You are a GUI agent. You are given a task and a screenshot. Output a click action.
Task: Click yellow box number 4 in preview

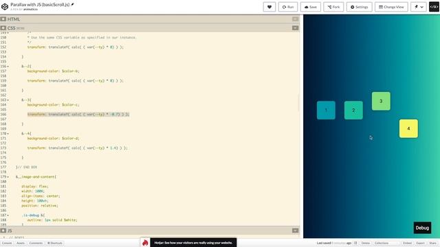point(408,128)
